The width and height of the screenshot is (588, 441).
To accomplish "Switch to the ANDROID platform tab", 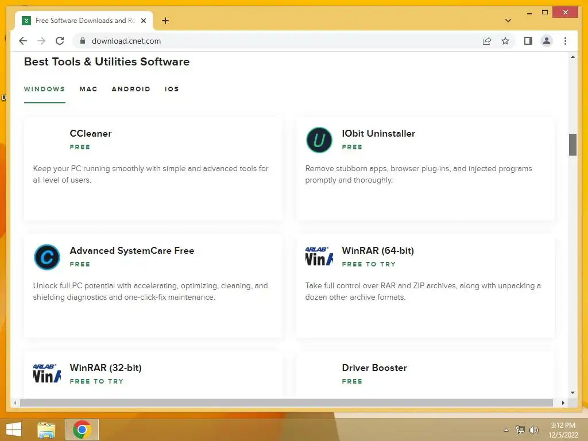I will tap(131, 89).
